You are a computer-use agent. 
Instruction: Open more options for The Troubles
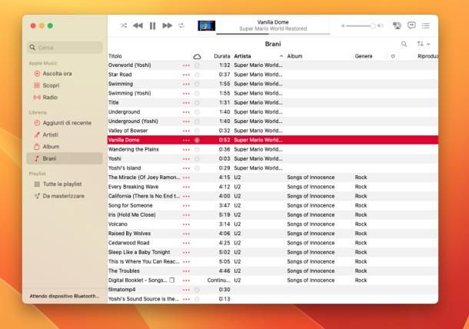pos(186,271)
